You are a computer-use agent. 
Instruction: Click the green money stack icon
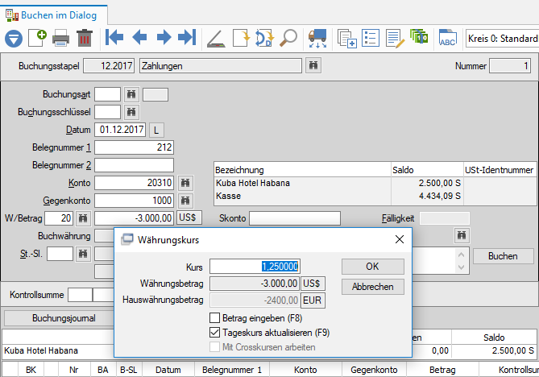(x=419, y=36)
